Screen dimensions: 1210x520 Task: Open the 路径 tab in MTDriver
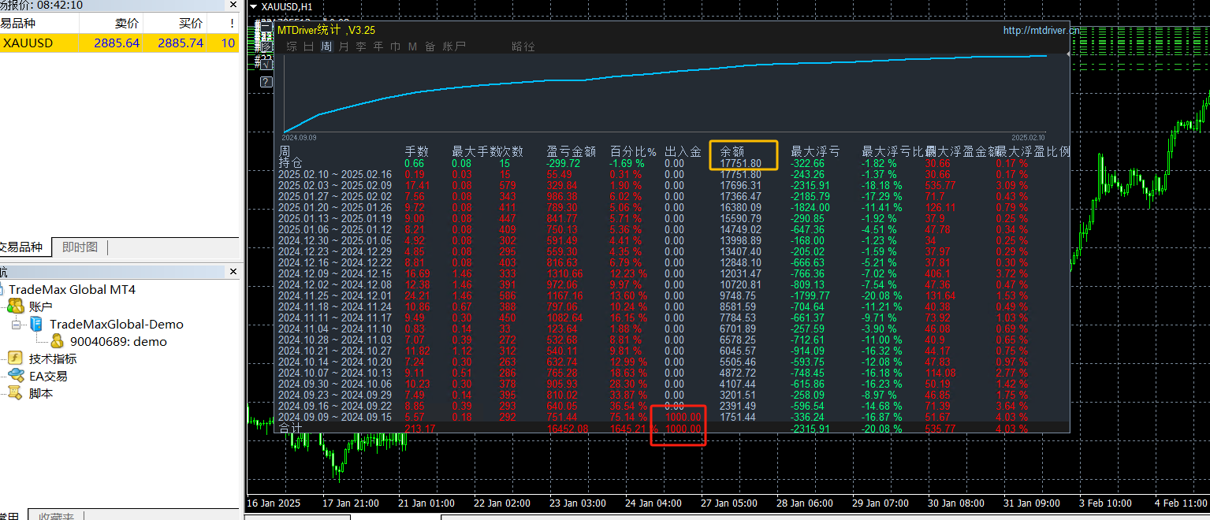pos(523,46)
